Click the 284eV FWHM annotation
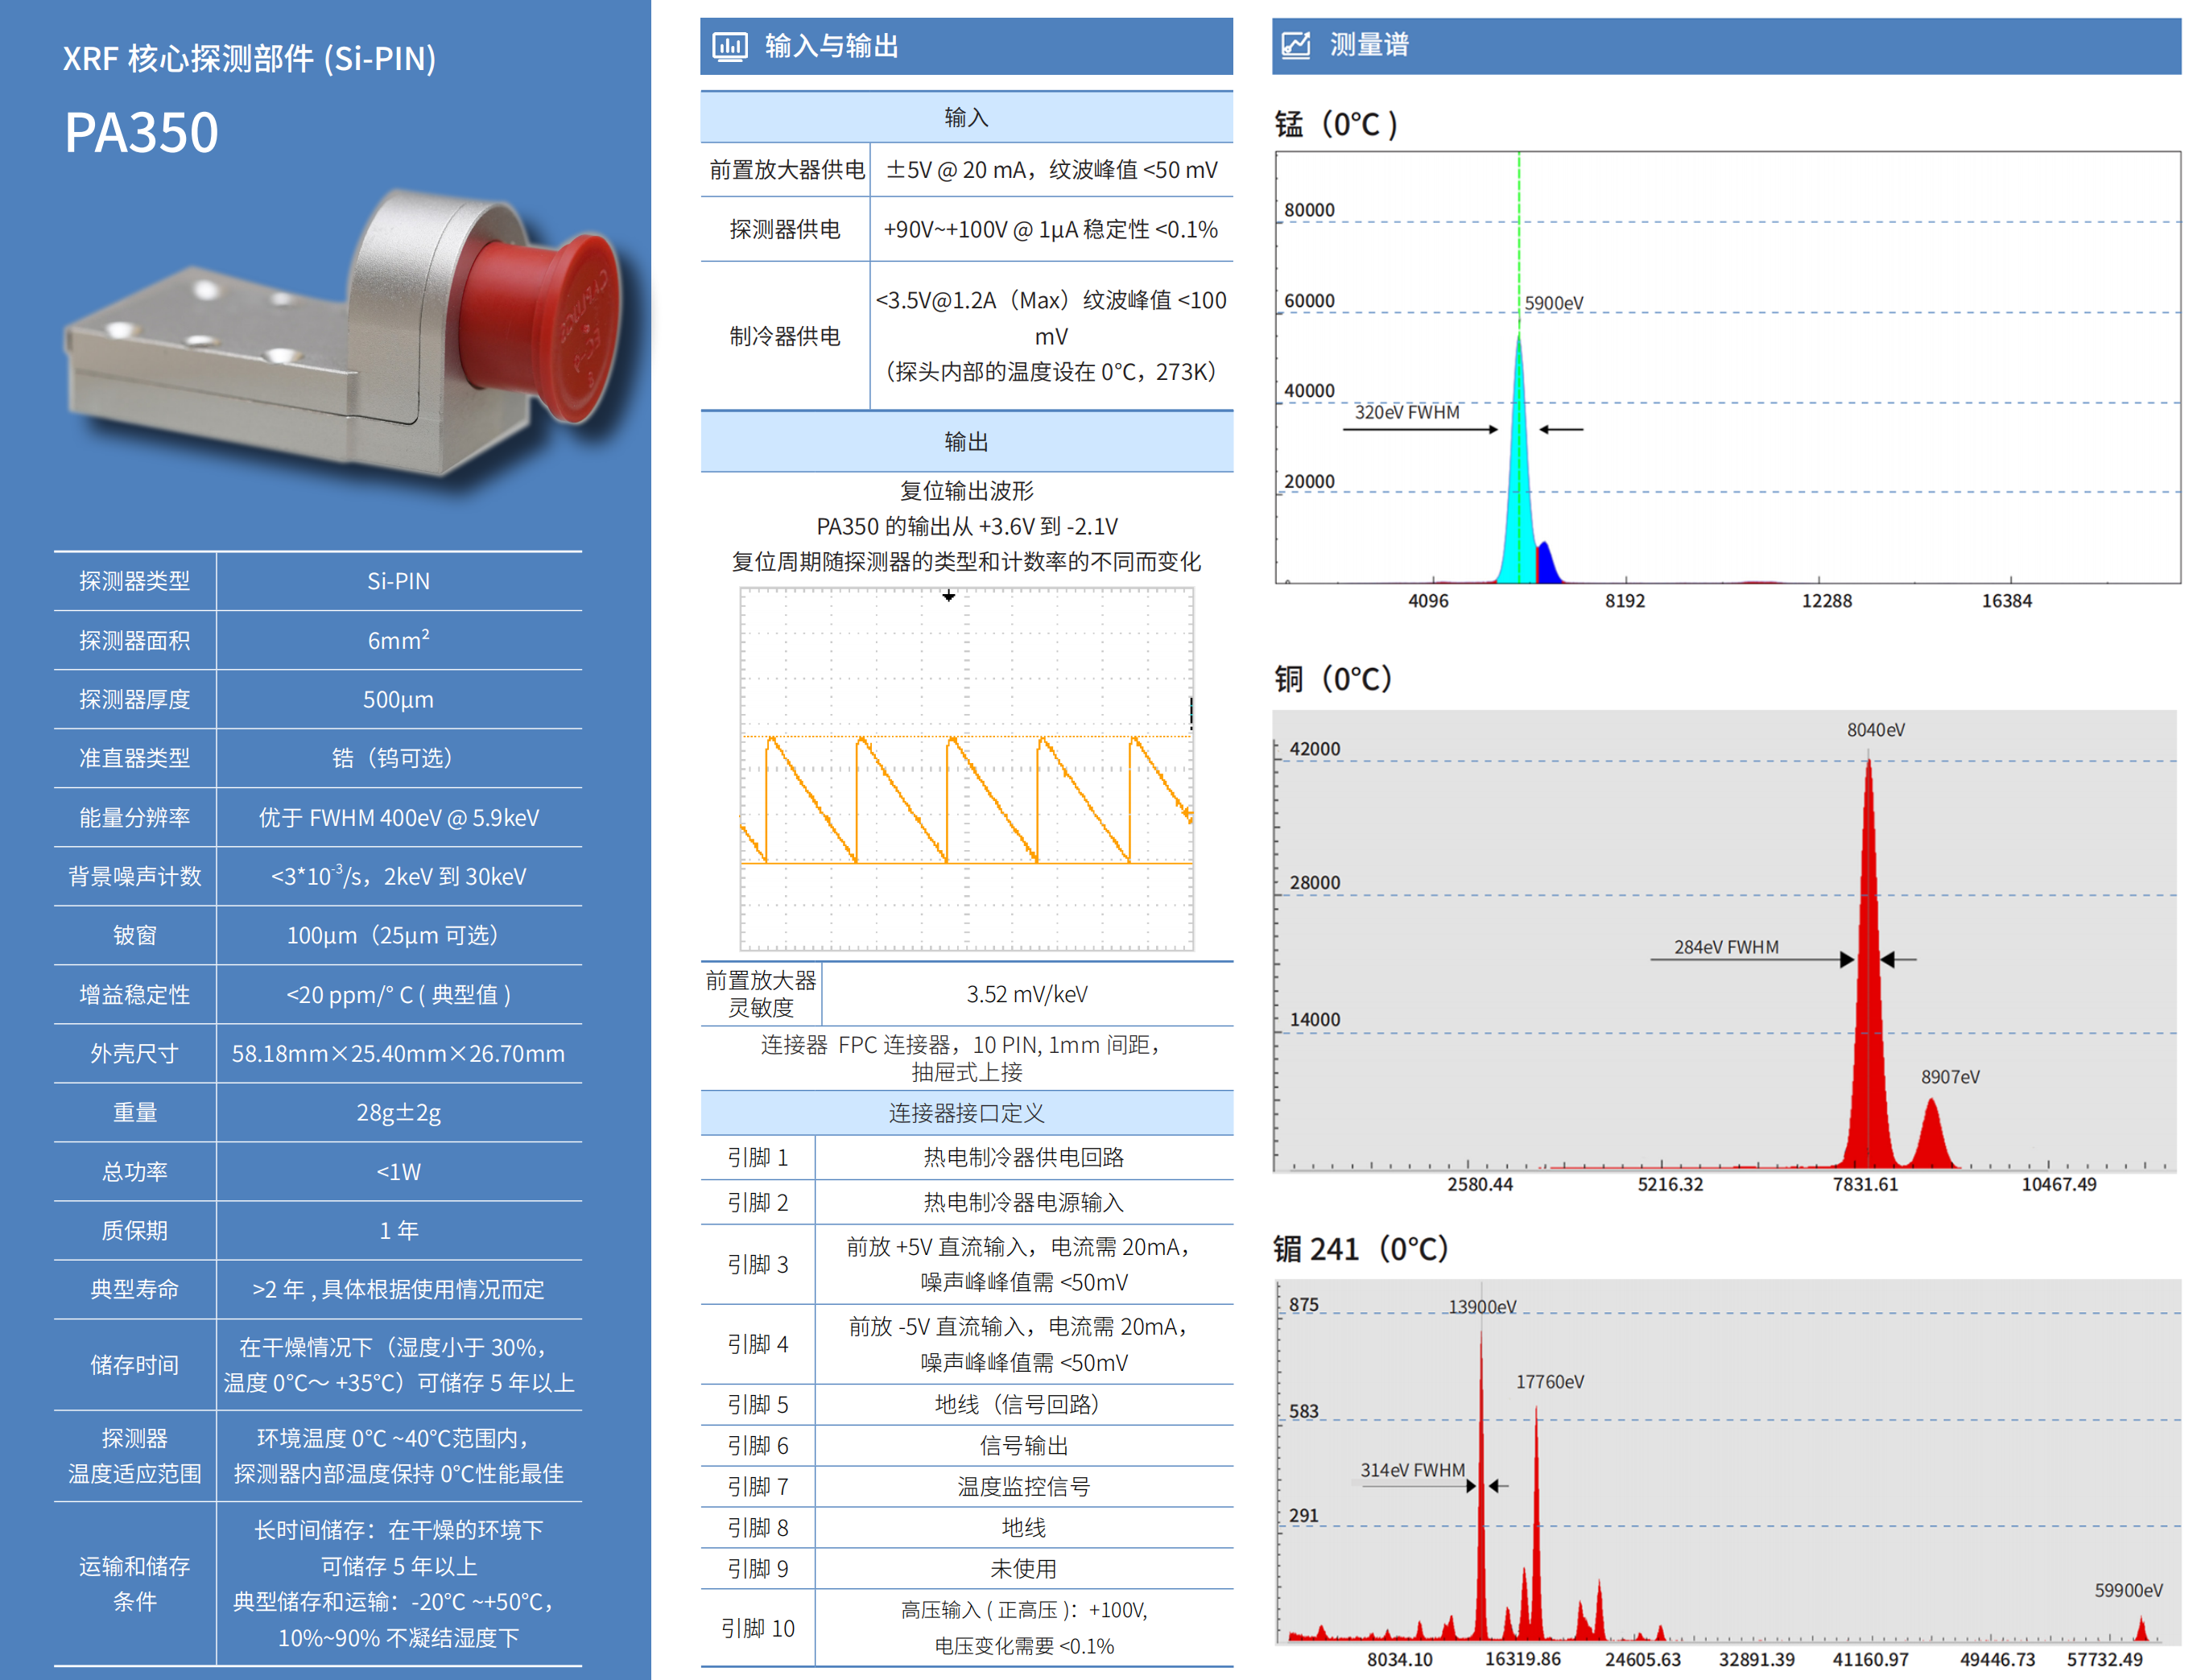Screen dimensions: 2201x1680 (1726, 947)
